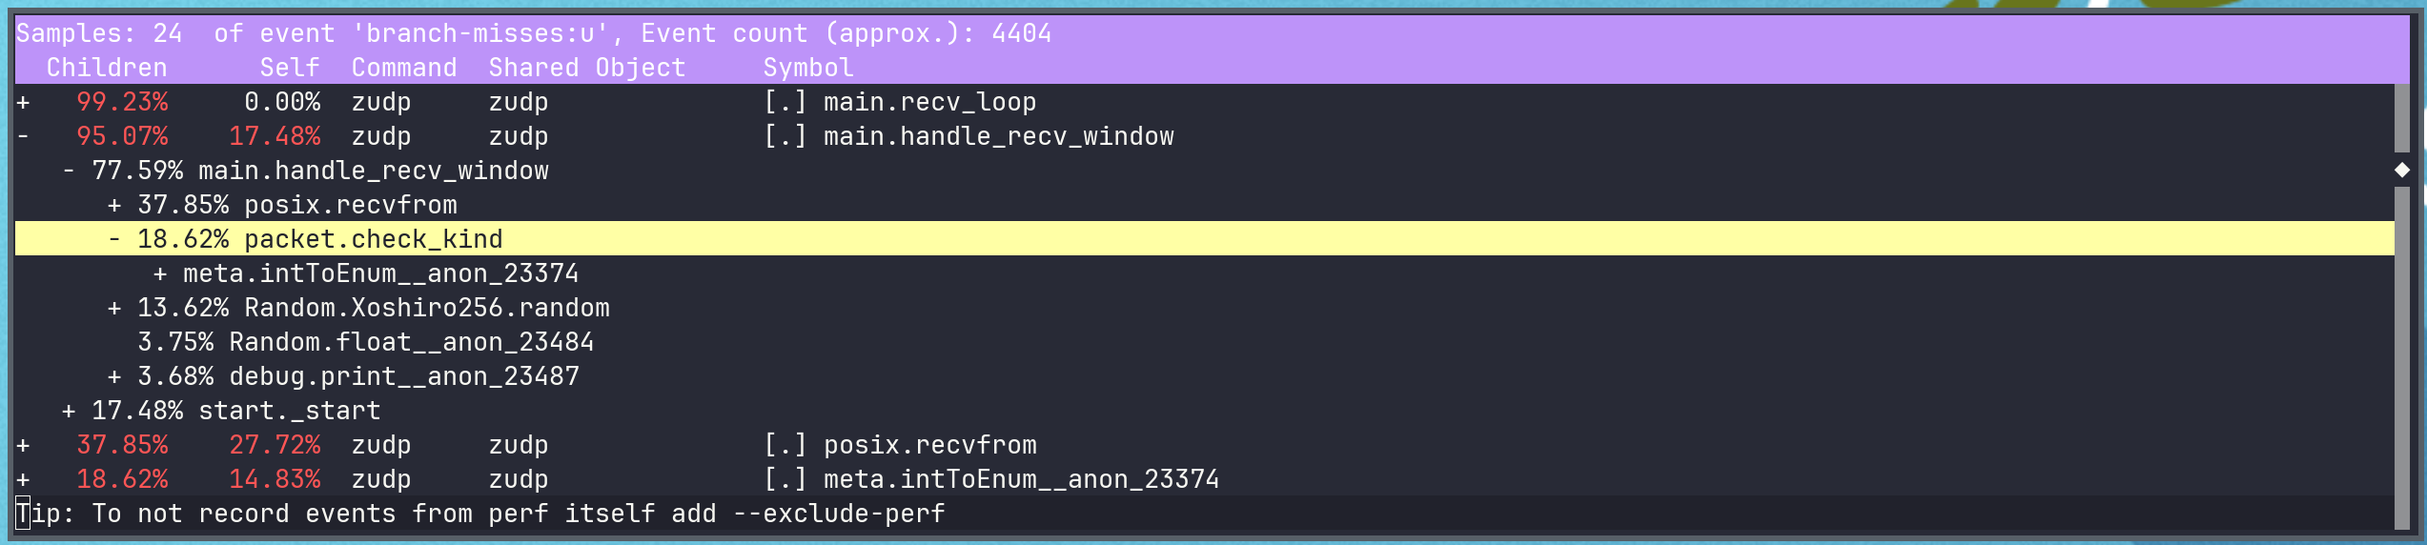The height and width of the screenshot is (545, 2427).
Task: Expand the 17.48% start._start entry
Action: (x=69, y=411)
